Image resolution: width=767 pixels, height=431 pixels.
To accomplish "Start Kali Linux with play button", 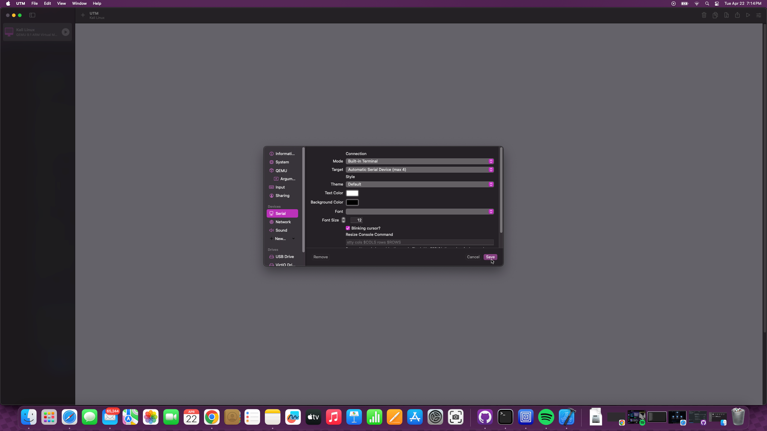I will coord(65,32).
